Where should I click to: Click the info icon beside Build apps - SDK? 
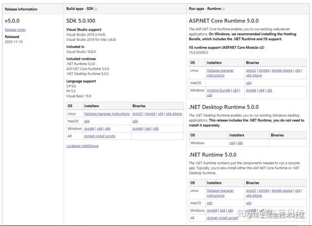point(96,9)
